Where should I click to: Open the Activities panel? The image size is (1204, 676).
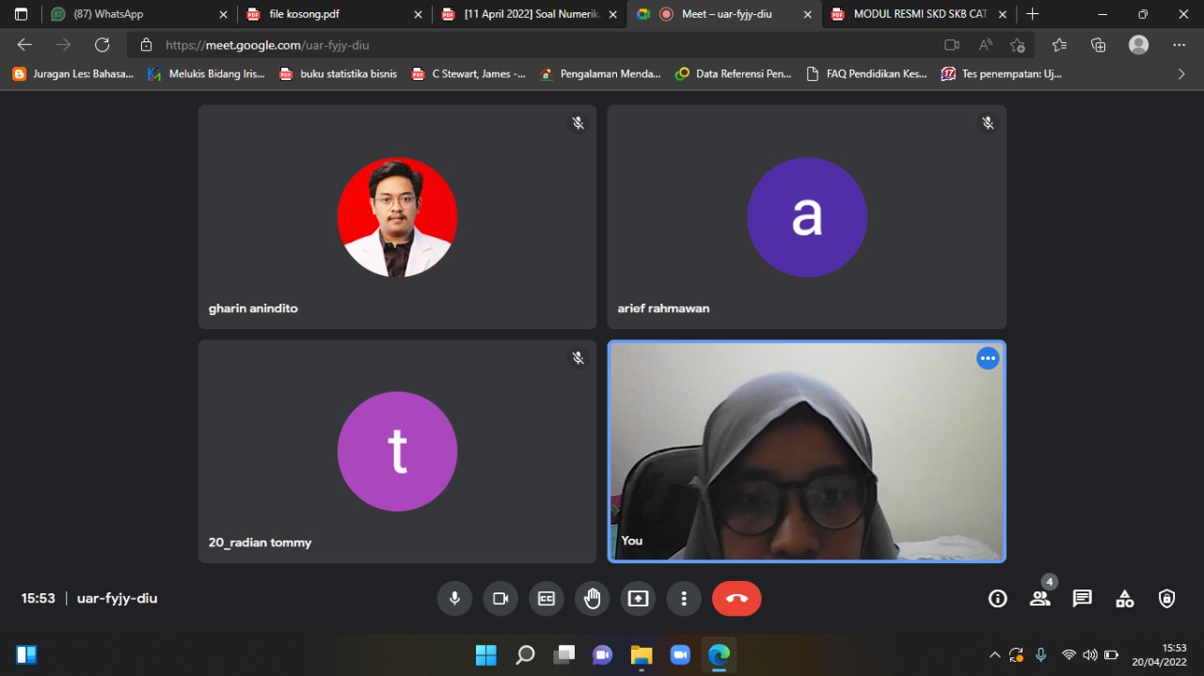(x=1125, y=599)
